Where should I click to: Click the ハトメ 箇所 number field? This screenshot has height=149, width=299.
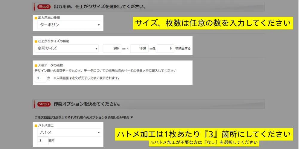[x=43, y=140]
